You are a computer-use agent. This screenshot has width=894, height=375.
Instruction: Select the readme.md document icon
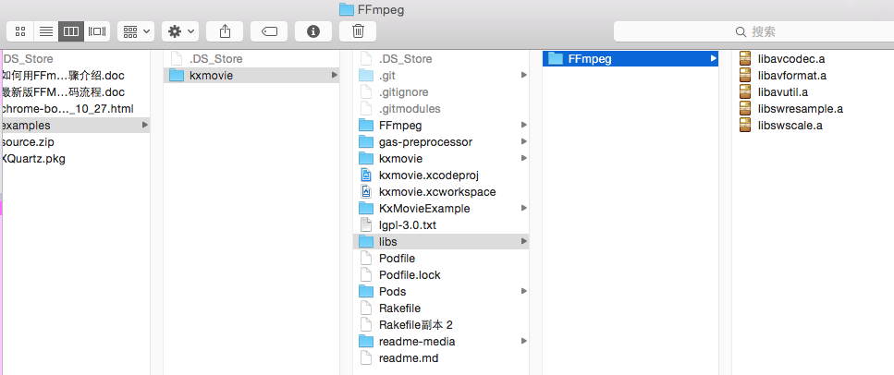coord(366,358)
